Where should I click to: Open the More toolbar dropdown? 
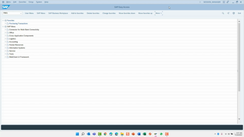pos(159,13)
